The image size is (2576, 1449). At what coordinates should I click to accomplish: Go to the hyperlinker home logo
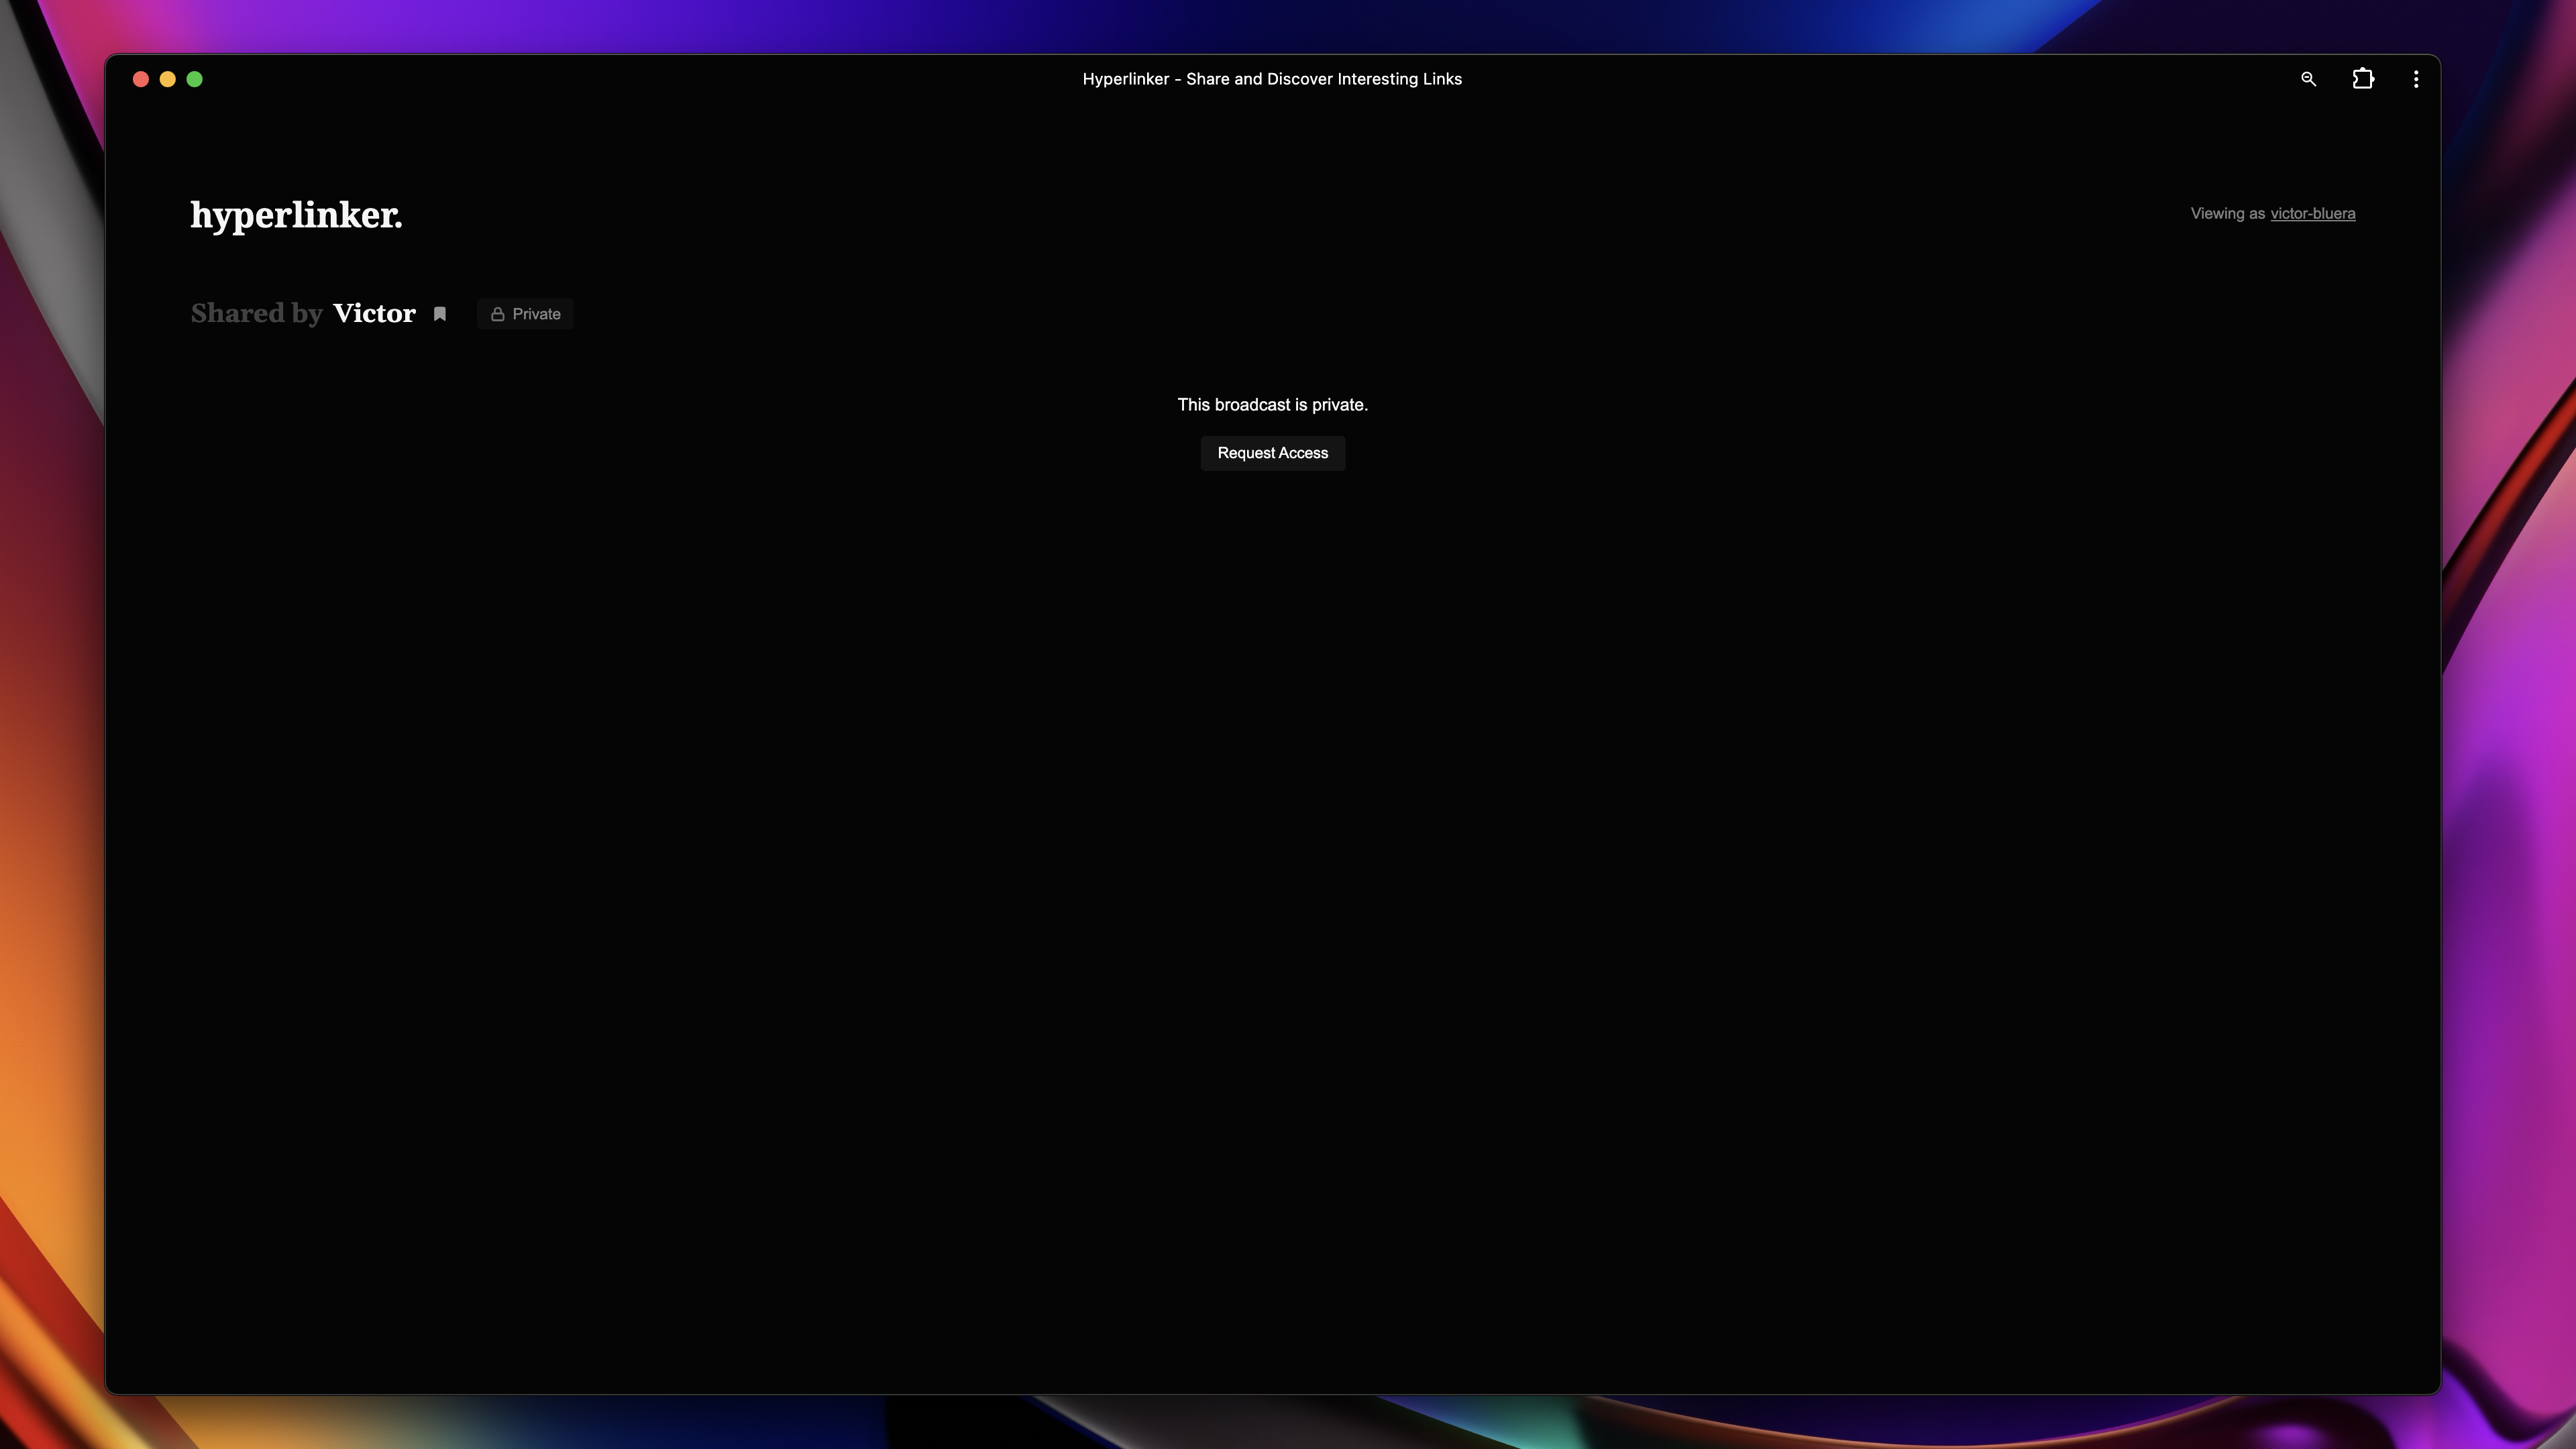[296, 216]
